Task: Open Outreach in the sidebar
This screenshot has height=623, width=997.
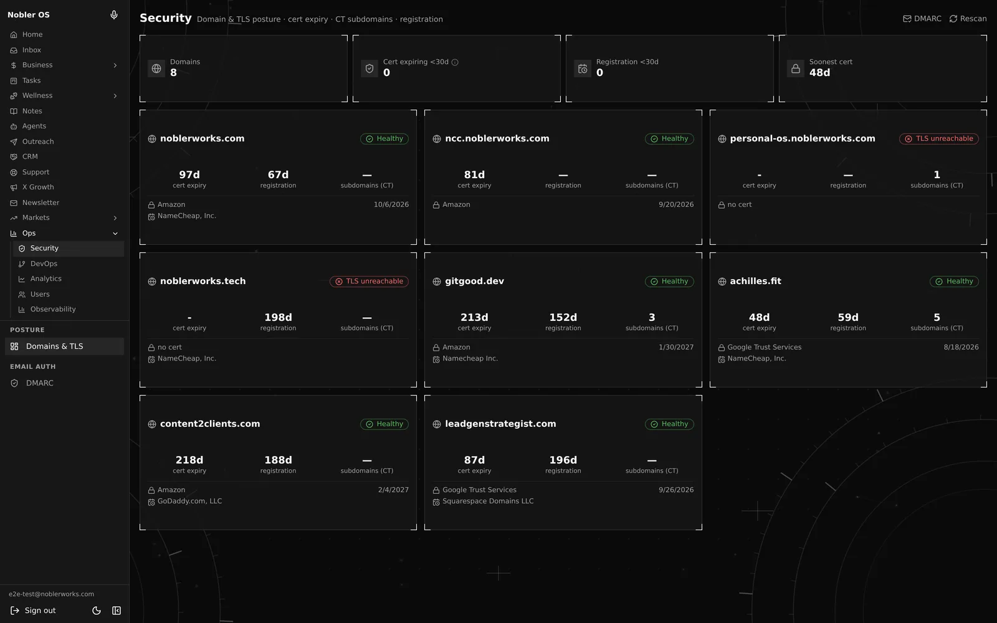Action: (x=65, y=141)
